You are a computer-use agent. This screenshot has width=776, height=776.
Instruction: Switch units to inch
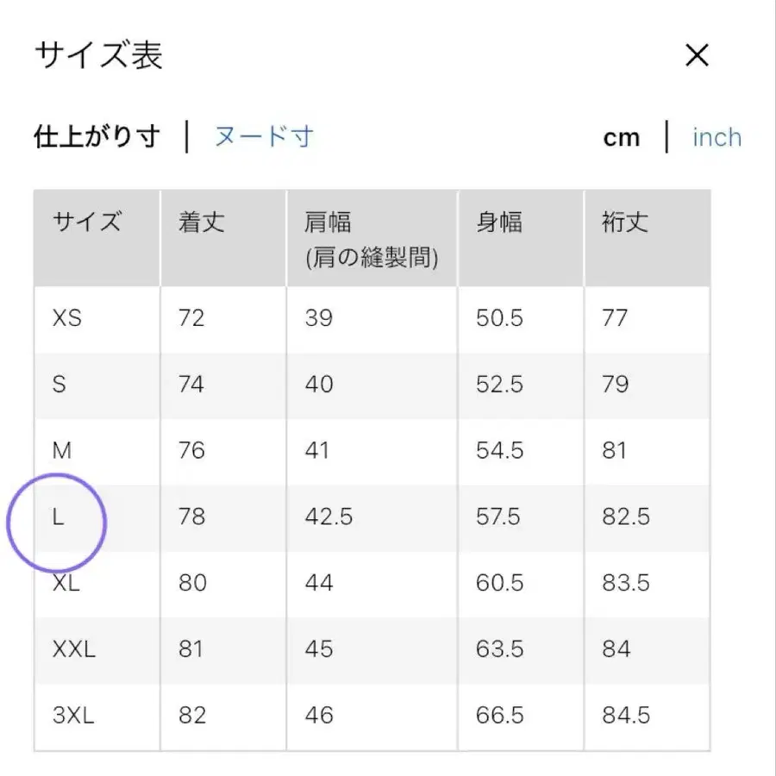click(717, 136)
